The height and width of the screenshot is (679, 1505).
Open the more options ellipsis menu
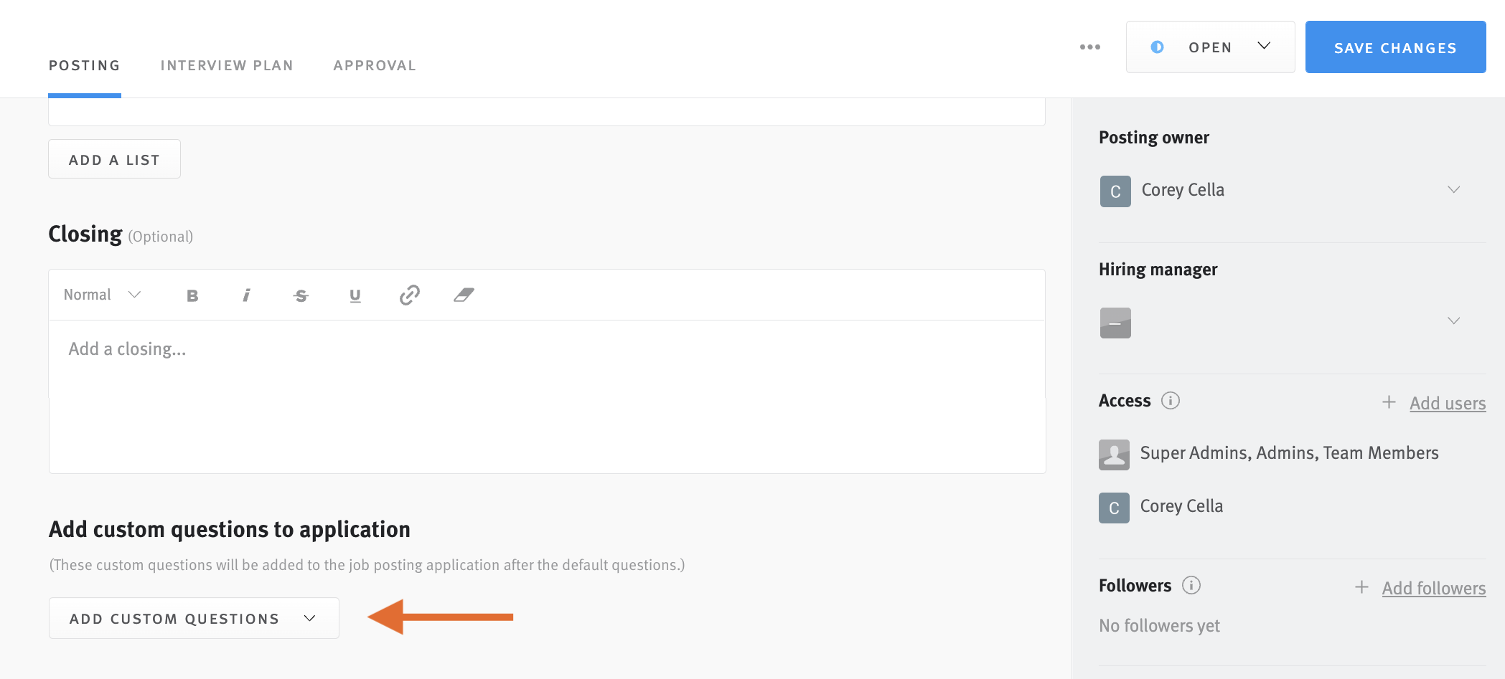(1089, 47)
